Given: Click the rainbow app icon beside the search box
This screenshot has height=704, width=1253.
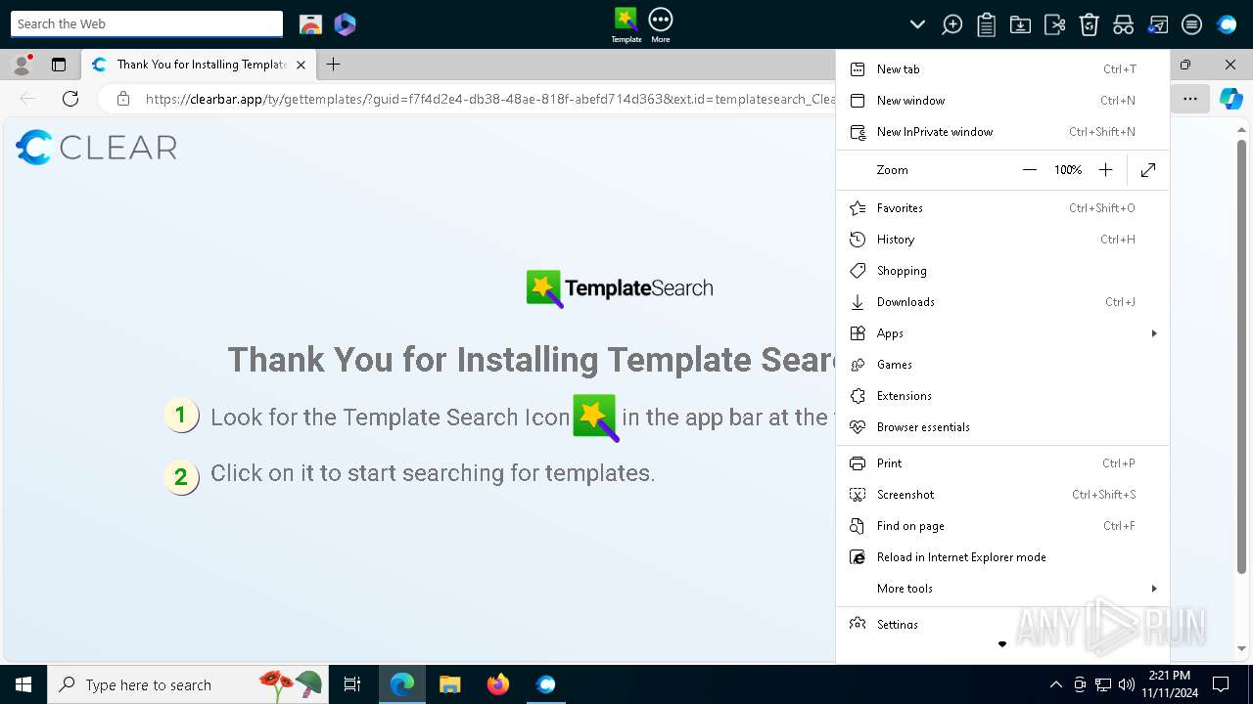Looking at the screenshot, I should point(310,24).
